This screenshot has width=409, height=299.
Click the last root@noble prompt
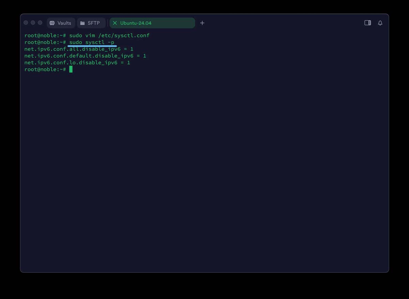tap(45, 70)
